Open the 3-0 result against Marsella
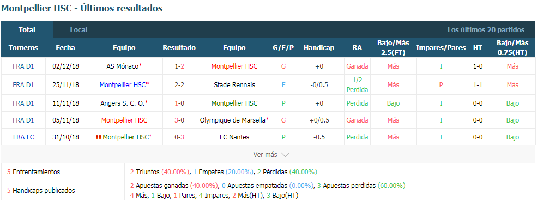This screenshot has width=537, height=201. click(179, 120)
